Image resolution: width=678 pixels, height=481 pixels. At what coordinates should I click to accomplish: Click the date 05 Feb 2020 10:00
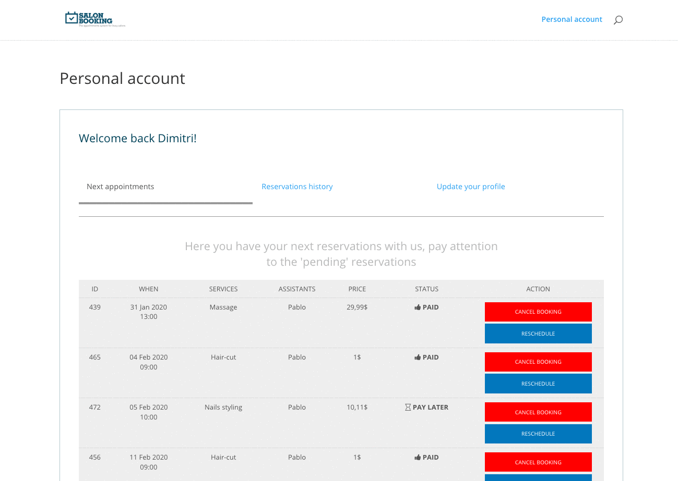tap(149, 412)
